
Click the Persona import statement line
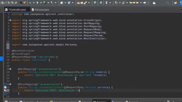(45, 45)
